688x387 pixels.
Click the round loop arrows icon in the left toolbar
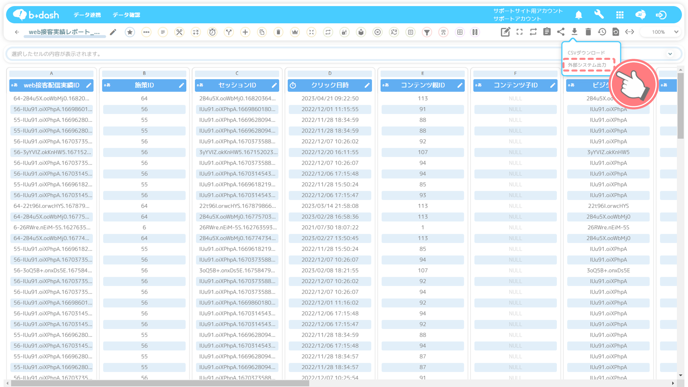(328, 32)
